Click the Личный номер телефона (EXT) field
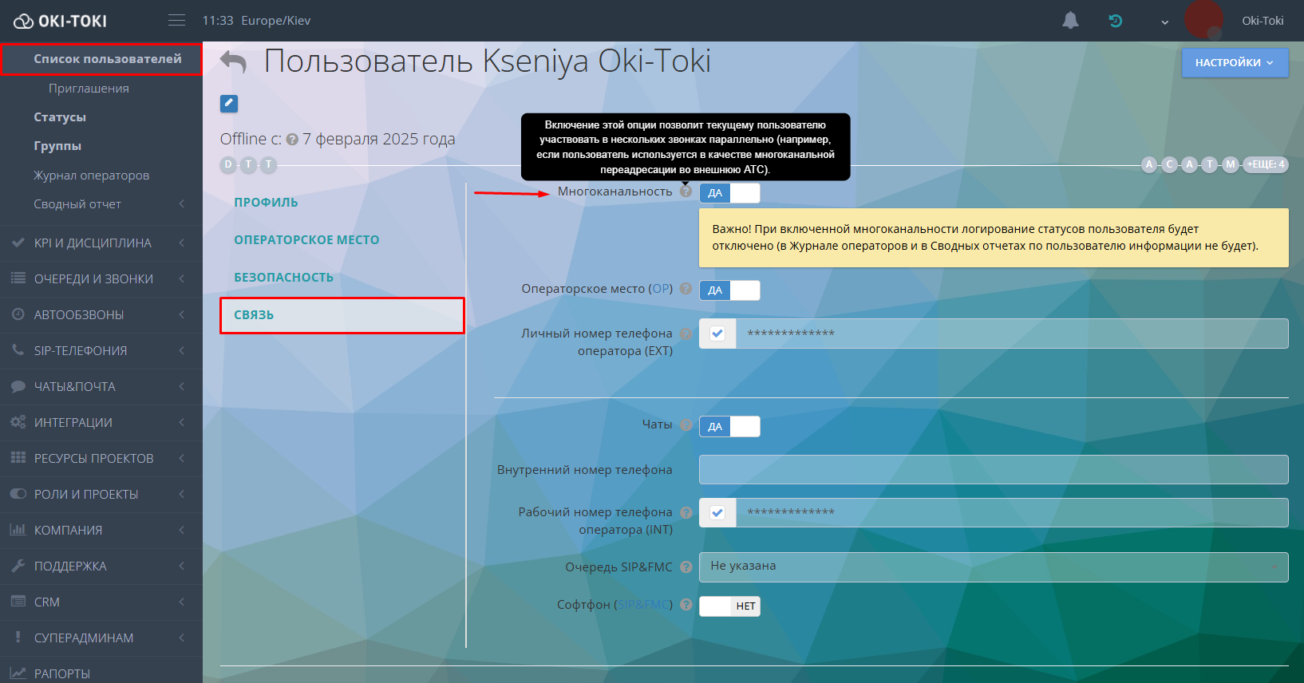The width and height of the screenshot is (1304, 683). click(1012, 334)
